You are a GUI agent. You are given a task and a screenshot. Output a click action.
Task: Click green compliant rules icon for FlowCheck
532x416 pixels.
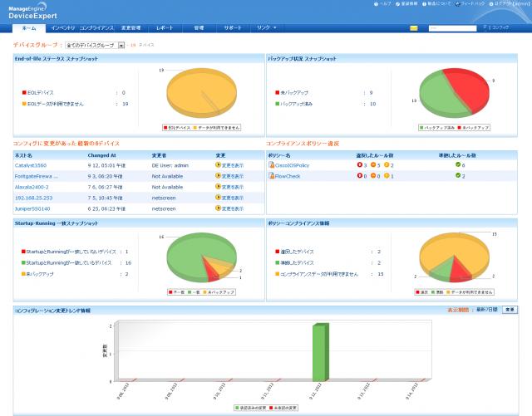coord(458,176)
